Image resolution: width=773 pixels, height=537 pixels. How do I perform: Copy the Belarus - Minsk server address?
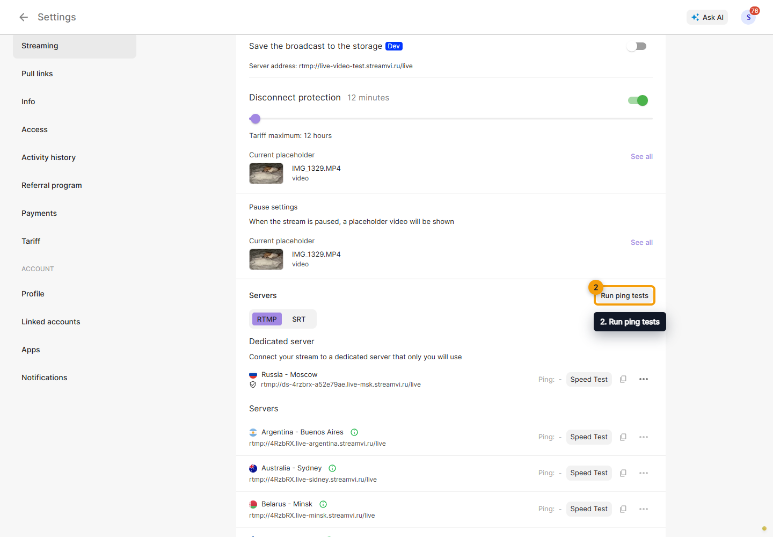click(x=623, y=509)
